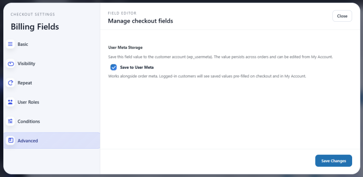This screenshot has width=363, height=177.
Task: Click the Basic list icon
Action: click(10, 44)
